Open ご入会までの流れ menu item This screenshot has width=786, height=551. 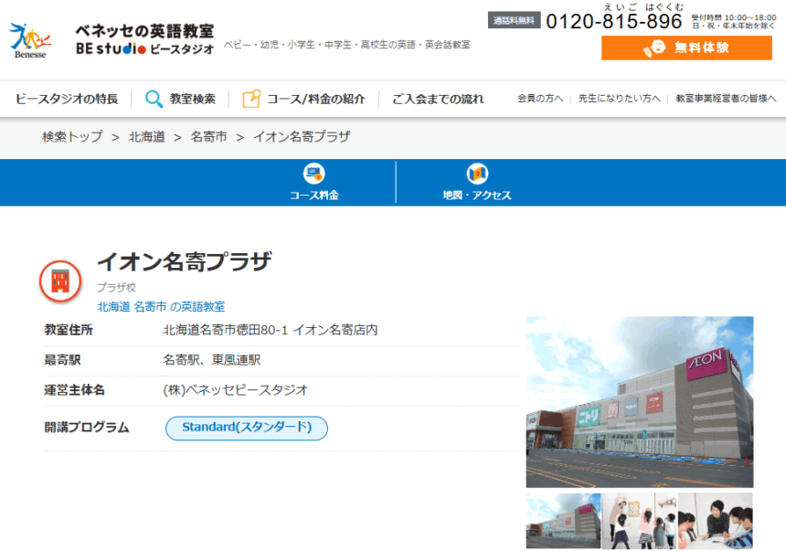pos(438,99)
